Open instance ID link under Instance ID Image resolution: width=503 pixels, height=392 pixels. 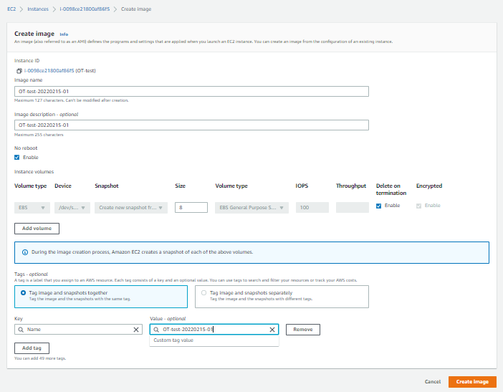[49, 70]
